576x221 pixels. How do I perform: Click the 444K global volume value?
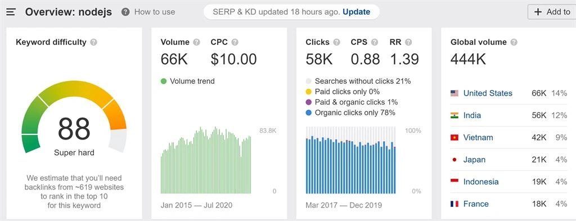click(468, 59)
